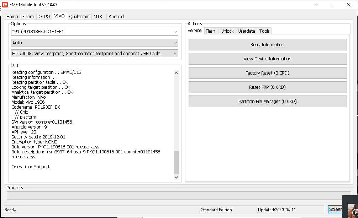
Task: Click the Read Information button
Action: 268,45
